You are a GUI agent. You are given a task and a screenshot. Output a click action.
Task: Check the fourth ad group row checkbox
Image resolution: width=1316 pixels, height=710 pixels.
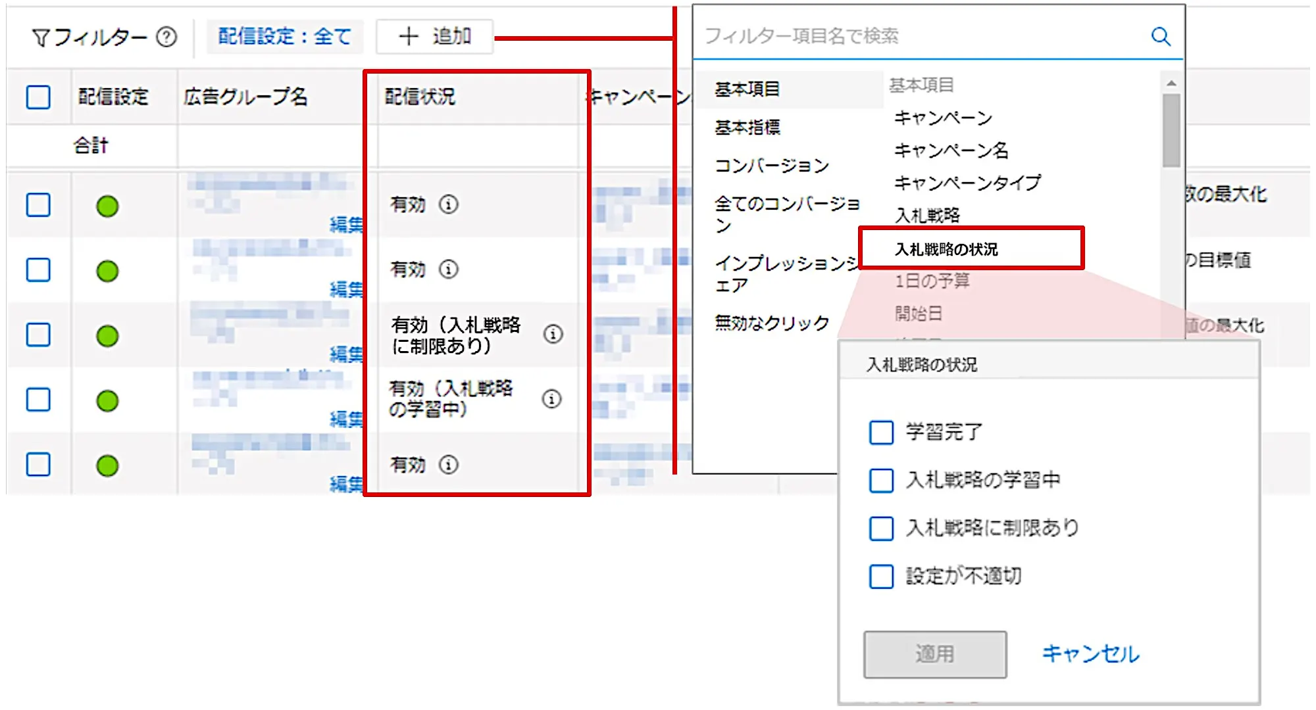38,399
